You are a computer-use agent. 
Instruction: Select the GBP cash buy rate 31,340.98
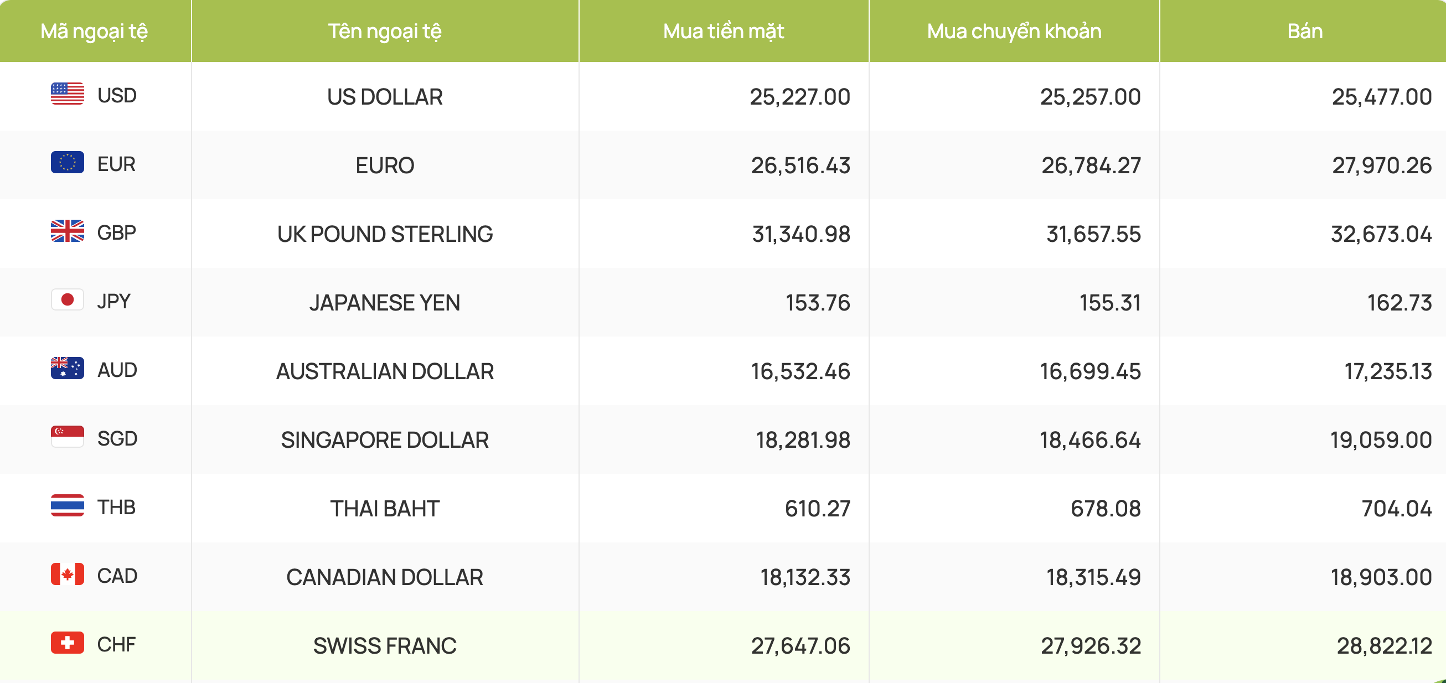801,234
